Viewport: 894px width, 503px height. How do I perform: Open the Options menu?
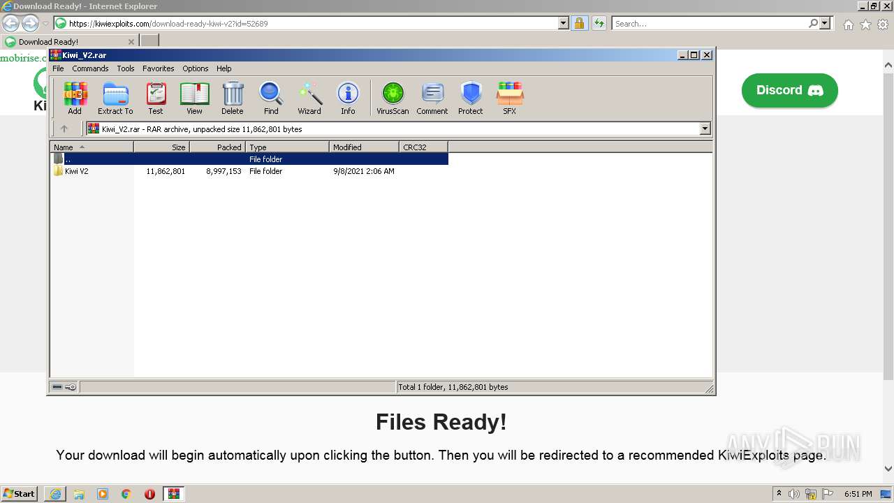[x=196, y=68]
